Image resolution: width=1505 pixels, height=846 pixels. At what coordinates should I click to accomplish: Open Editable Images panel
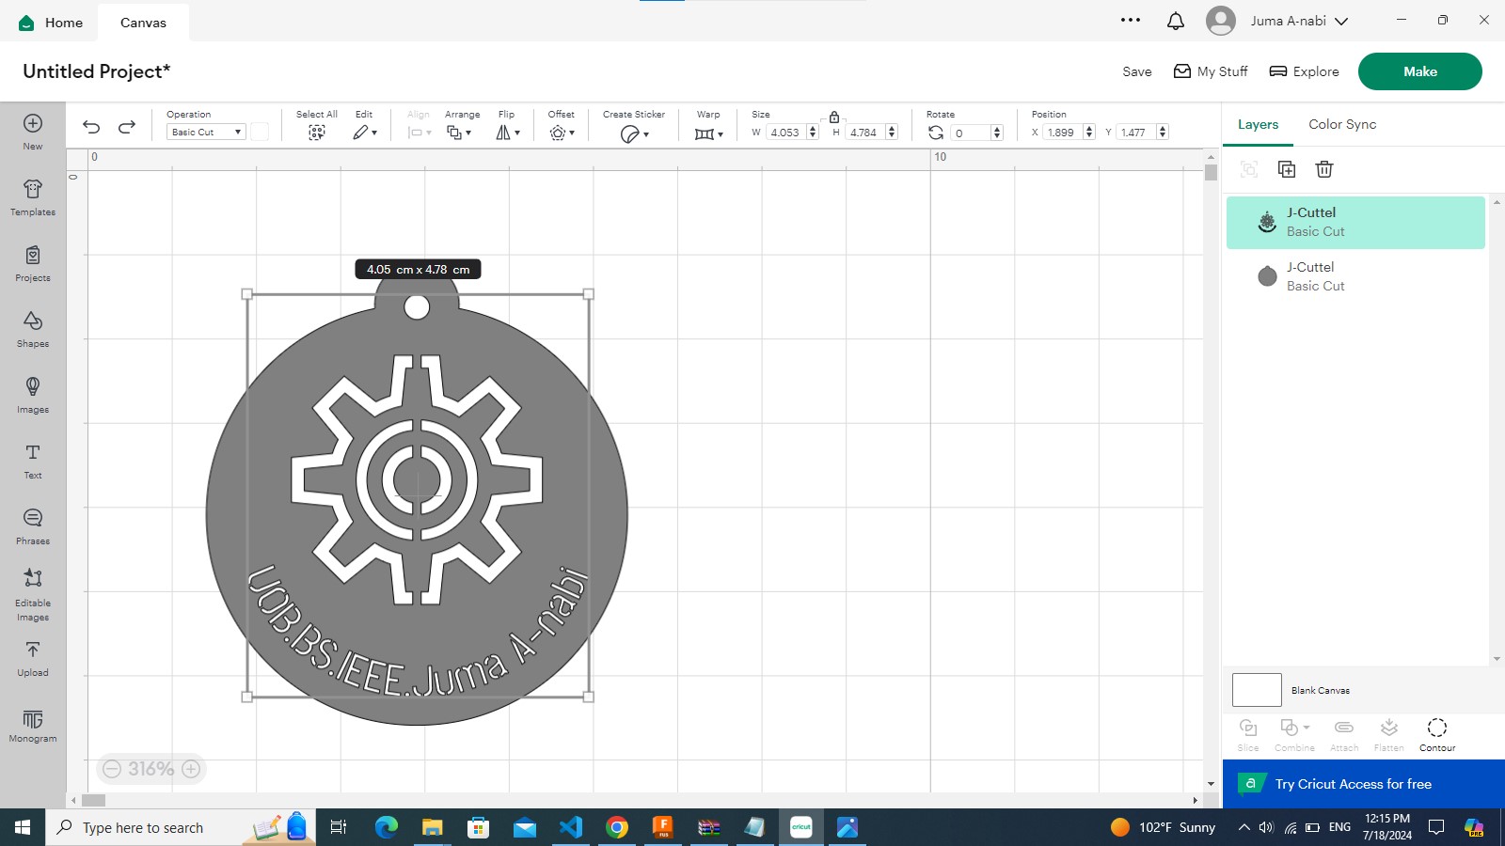click(x=33, y=595)
